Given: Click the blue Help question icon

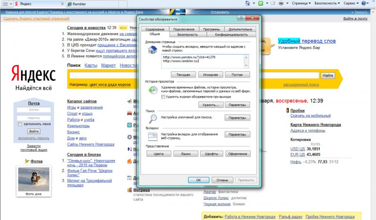Looking at the screenshot, I should pyautogui.click(x=363, y=3).
